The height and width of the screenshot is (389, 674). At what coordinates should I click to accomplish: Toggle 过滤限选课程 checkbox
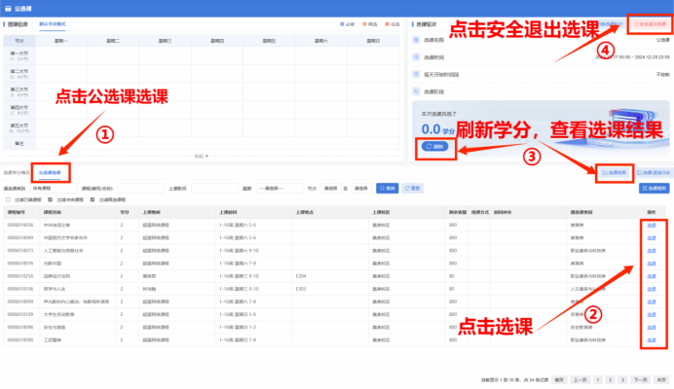pyautogui.click(x=94, y=199)
